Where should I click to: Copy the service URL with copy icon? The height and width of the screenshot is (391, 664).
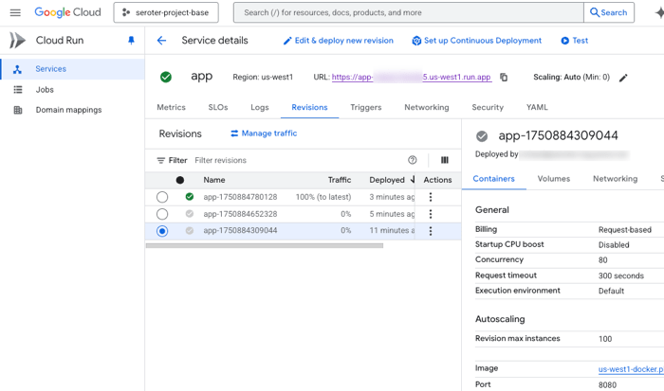point(504,78)
